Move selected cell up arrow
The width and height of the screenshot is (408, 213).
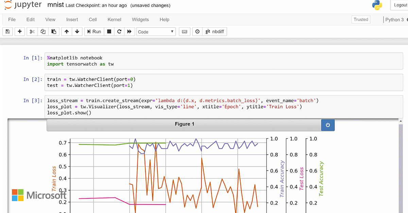67,32
